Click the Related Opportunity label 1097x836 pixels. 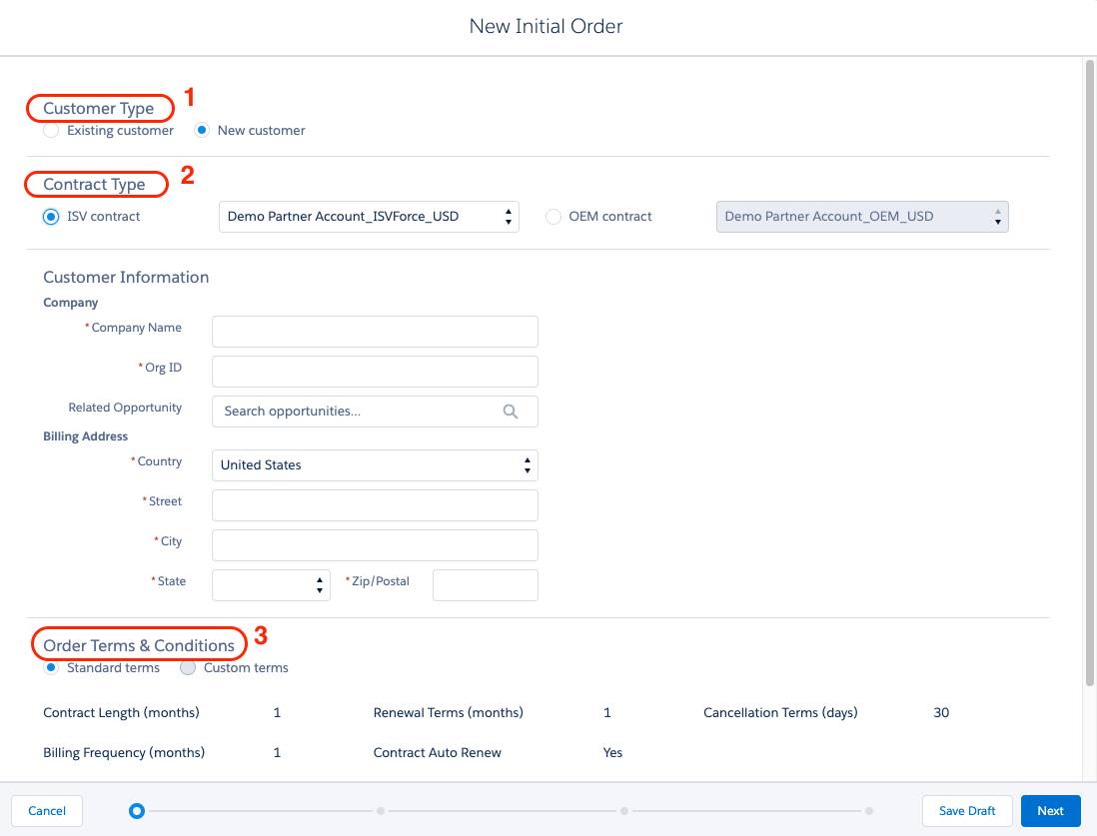125,408
